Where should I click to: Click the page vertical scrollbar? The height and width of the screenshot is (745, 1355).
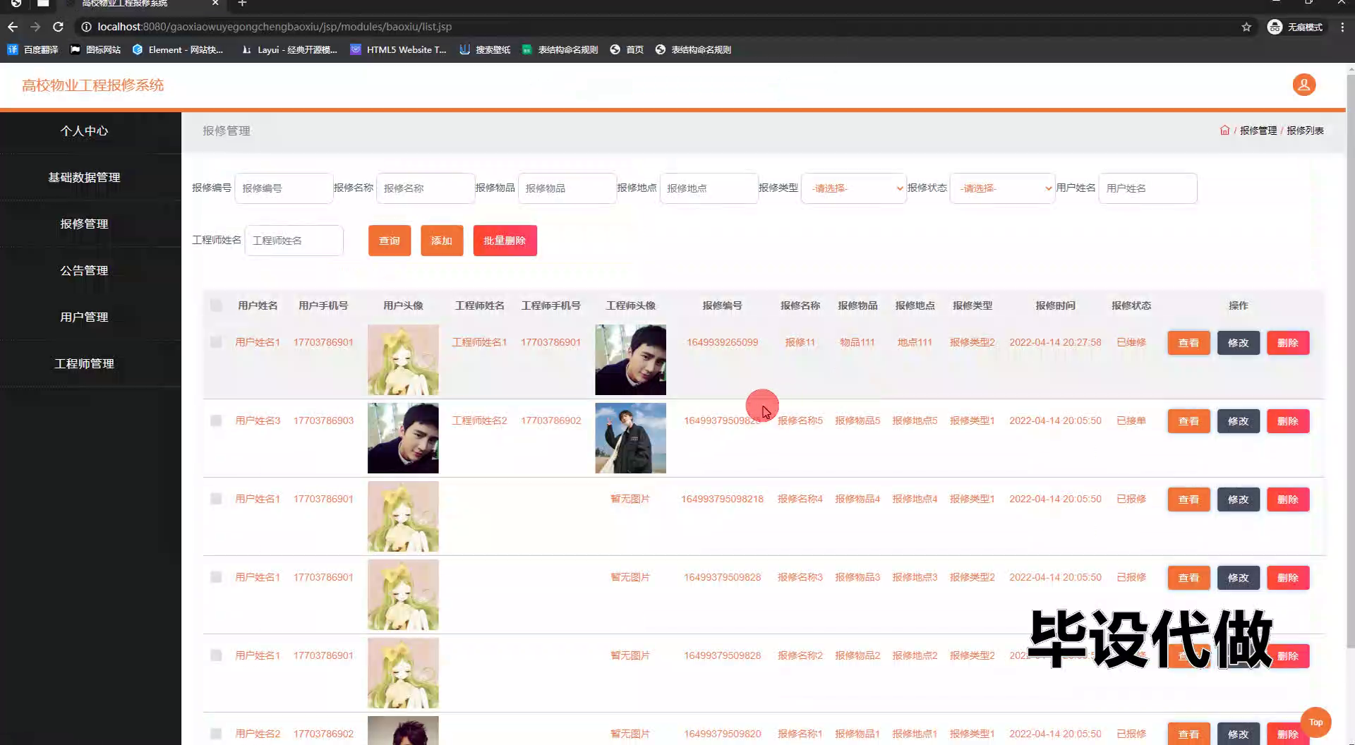1350,360
